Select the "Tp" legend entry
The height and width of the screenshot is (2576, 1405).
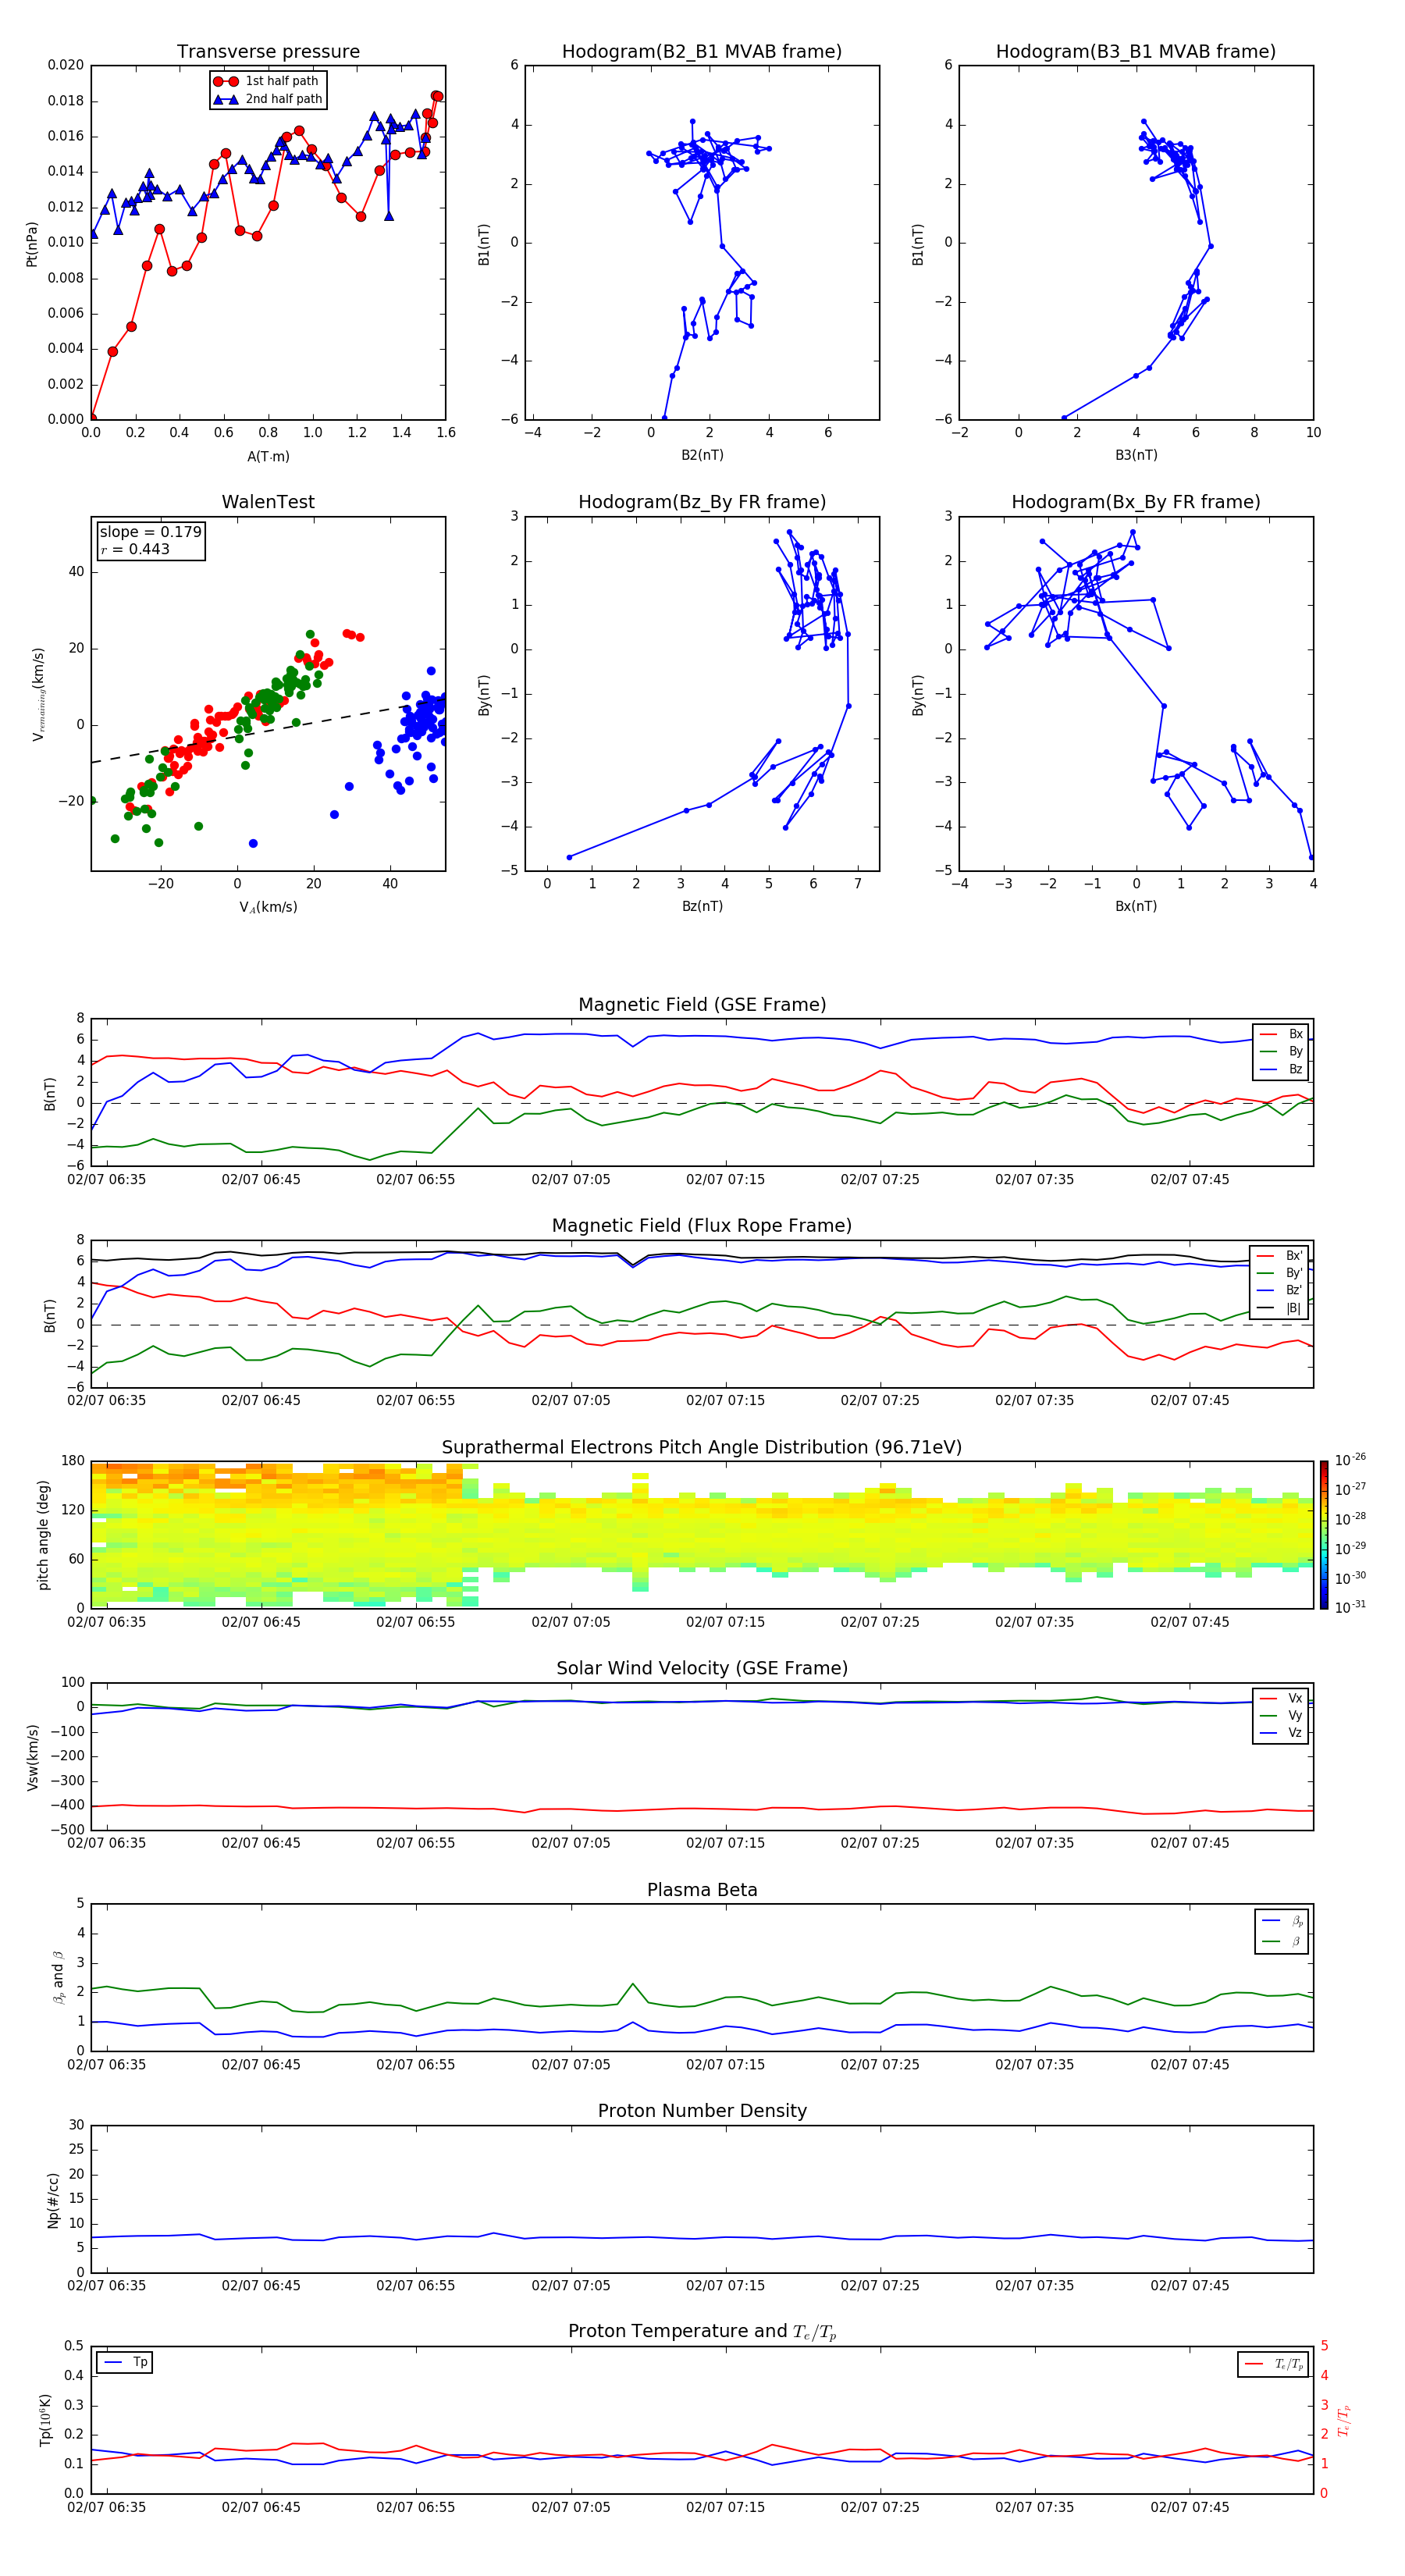click(x=125, y=2362)
